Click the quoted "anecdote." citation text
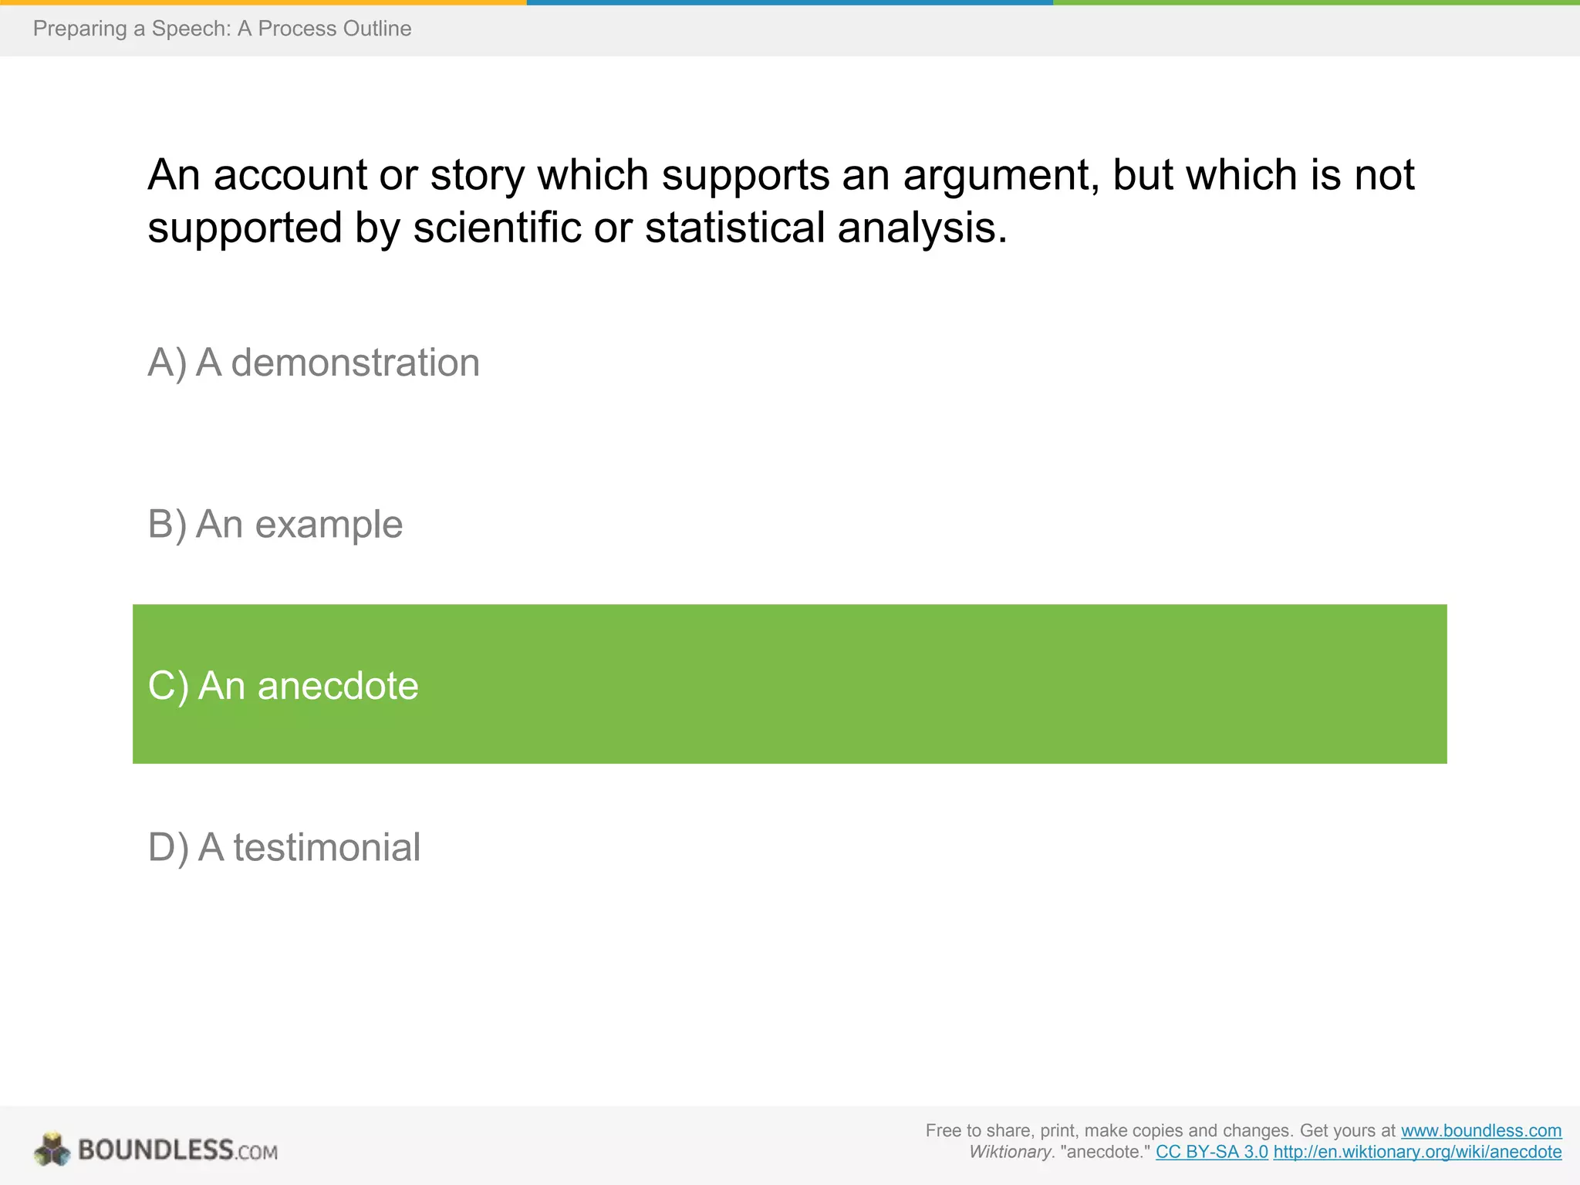This screenshot has height=1185, width=1580. 1105,1152
